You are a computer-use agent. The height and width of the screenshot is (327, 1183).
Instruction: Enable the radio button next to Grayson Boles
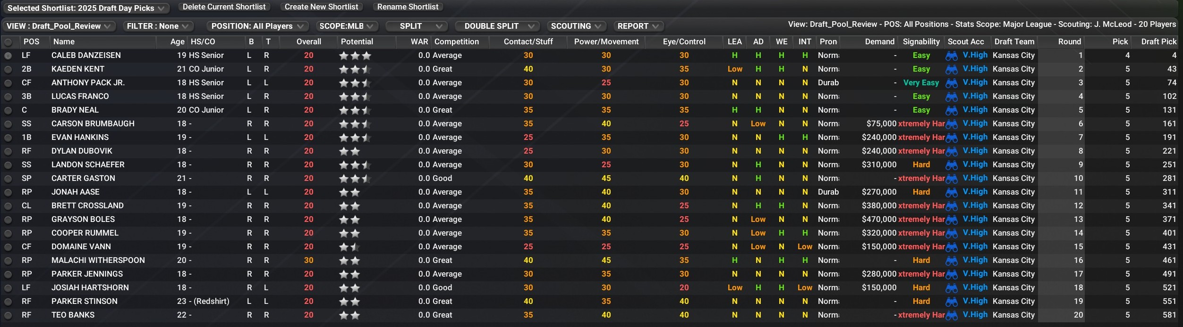(7, 219)
